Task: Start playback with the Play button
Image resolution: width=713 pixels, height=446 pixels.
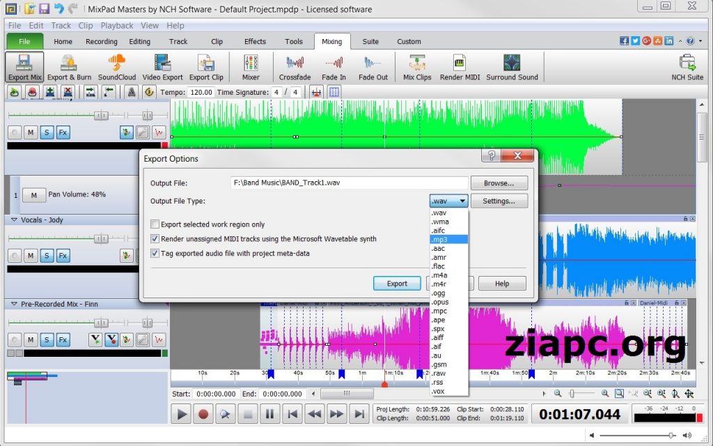Action: pyautogui.click(x=182, y=414)
